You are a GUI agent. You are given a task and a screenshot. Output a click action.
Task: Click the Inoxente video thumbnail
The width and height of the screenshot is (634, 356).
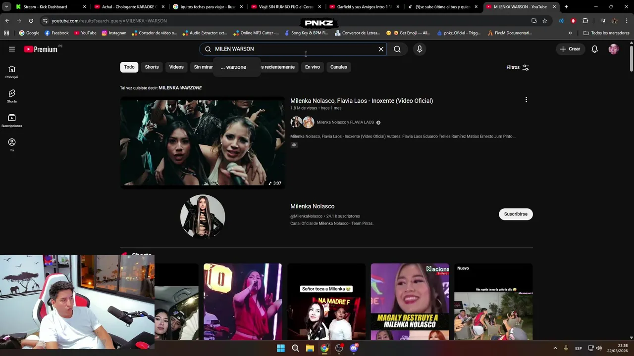(x=203, y=143)
